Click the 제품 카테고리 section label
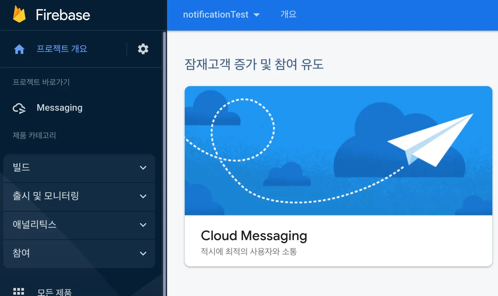This screenshot has width=498, height=296. pos(34,135)
